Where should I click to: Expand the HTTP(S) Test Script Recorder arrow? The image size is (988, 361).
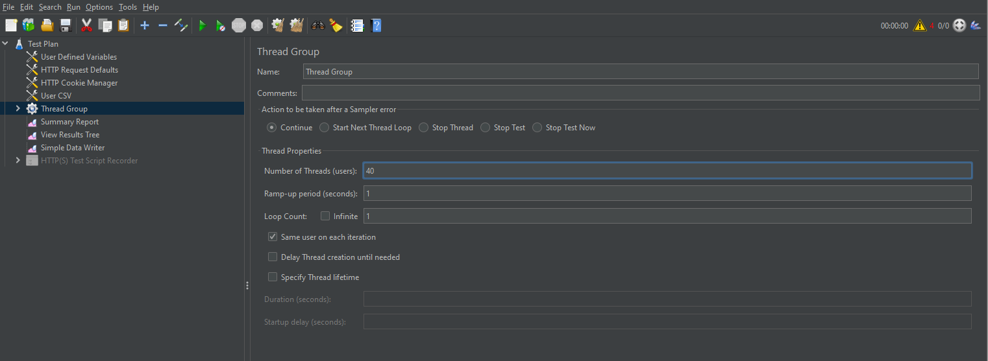pyautogui.click(x=18, y=161)
